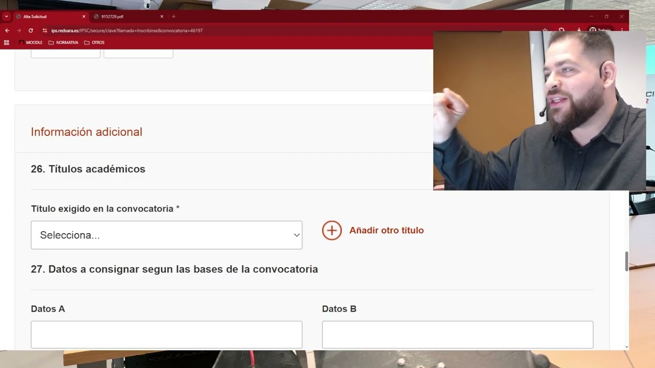Close the 9152729.pdf tab
This screenshot has width=655, height=368.
coord(162,16)
